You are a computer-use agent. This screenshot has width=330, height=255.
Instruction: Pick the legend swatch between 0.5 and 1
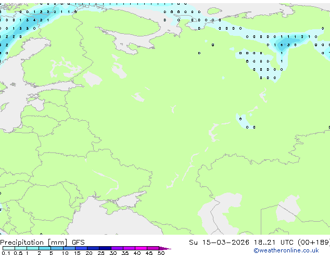(21, 248)
